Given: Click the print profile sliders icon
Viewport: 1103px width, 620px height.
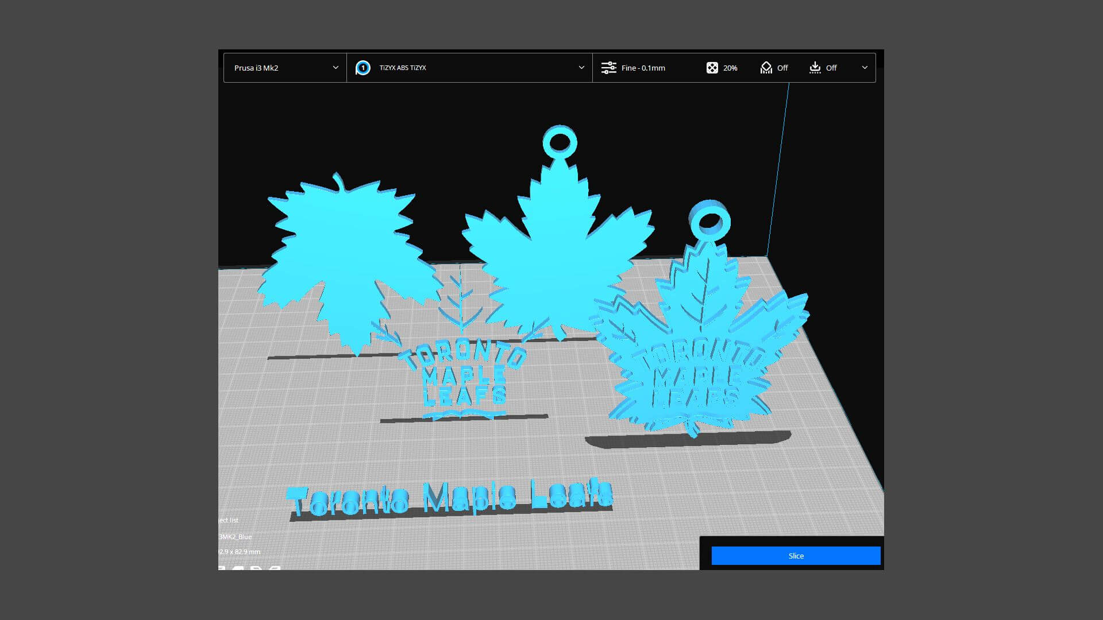Looking at the screenshot, I should pyautogui.click(x=608, y=68).
